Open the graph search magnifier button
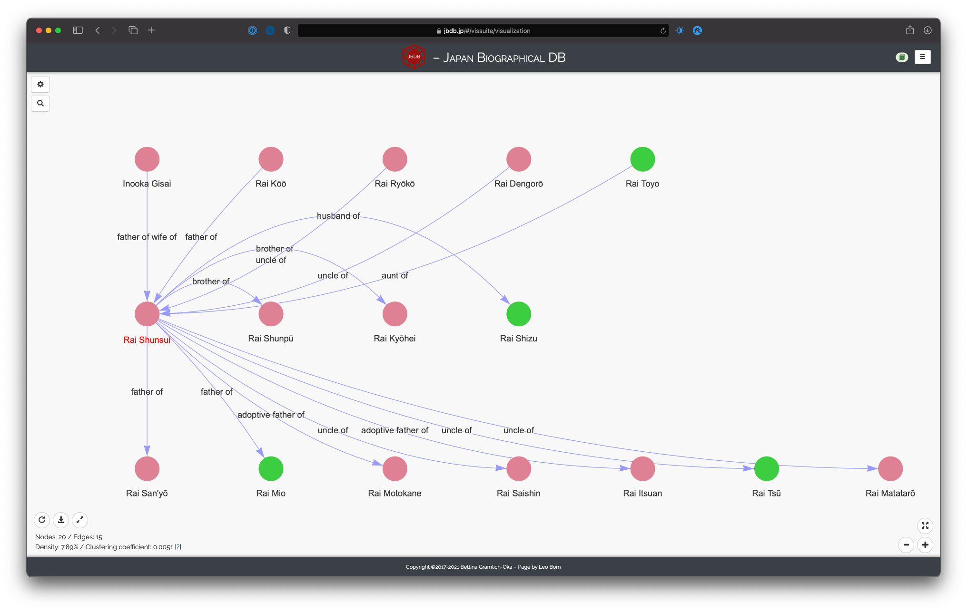967x612 pixels. pyautogui.click(x=40, y=103)
